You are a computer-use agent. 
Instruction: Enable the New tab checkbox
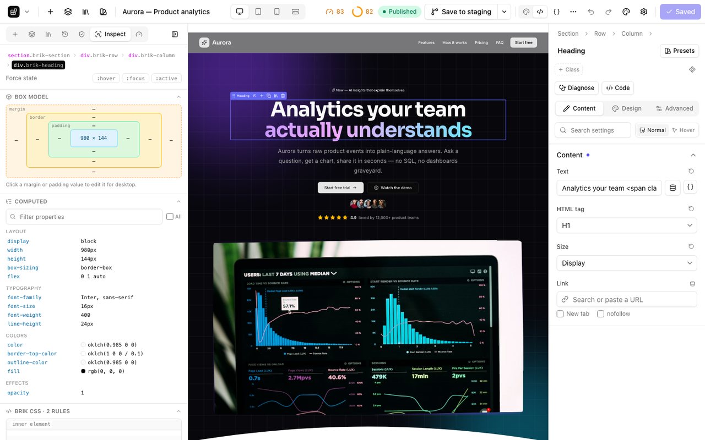[560, 314]
